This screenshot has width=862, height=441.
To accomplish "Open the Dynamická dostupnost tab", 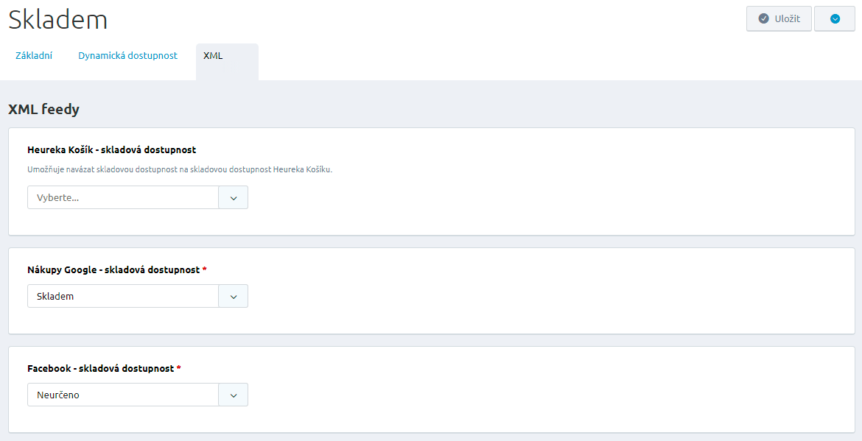I will (127, 56).
